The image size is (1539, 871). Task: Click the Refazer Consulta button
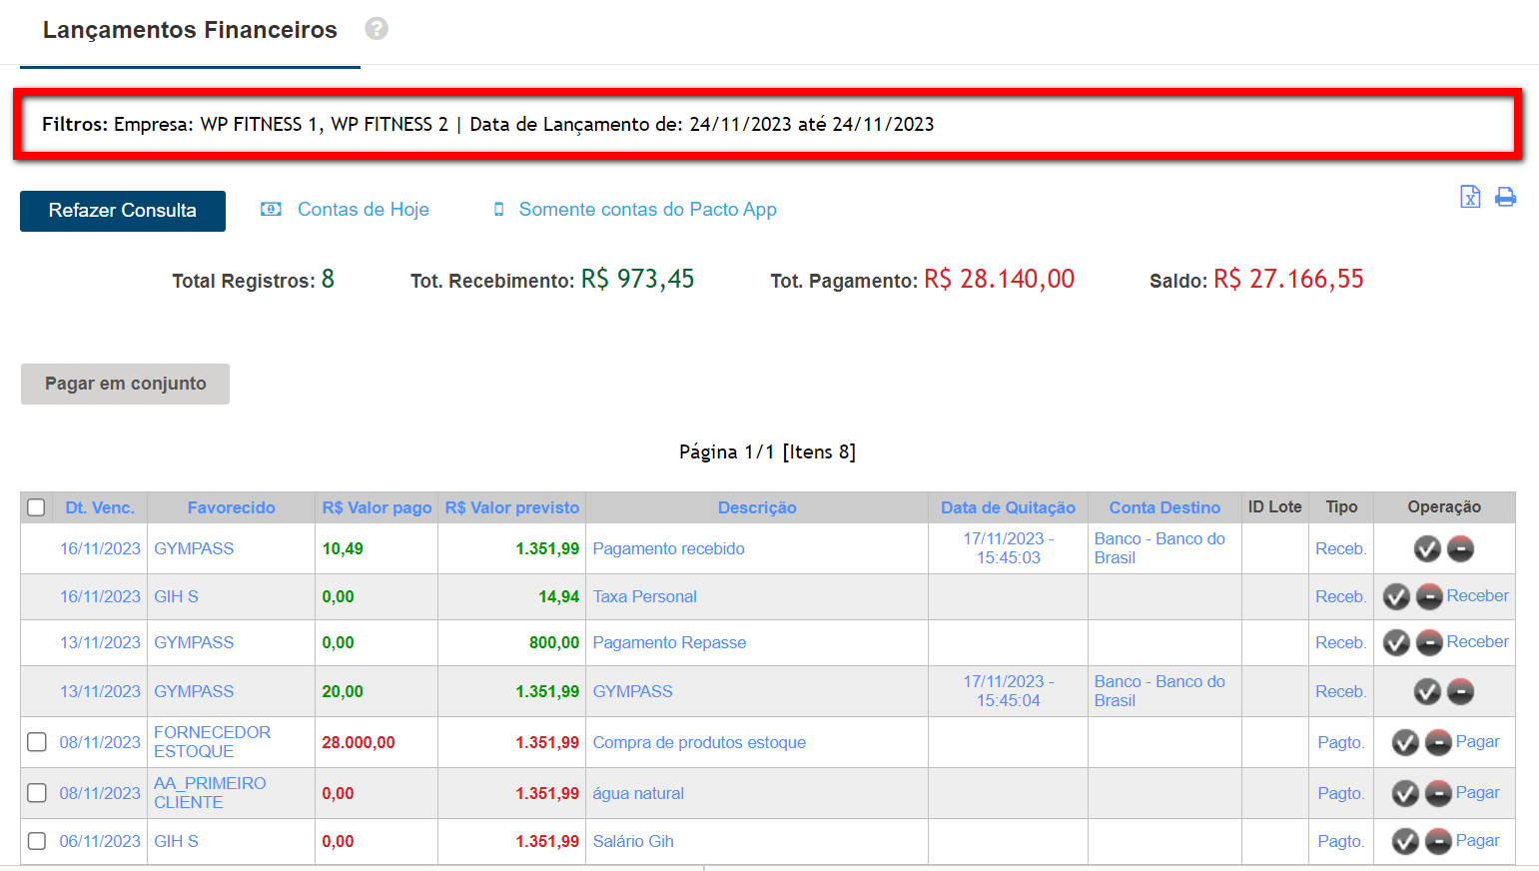[x=123, y=211]
